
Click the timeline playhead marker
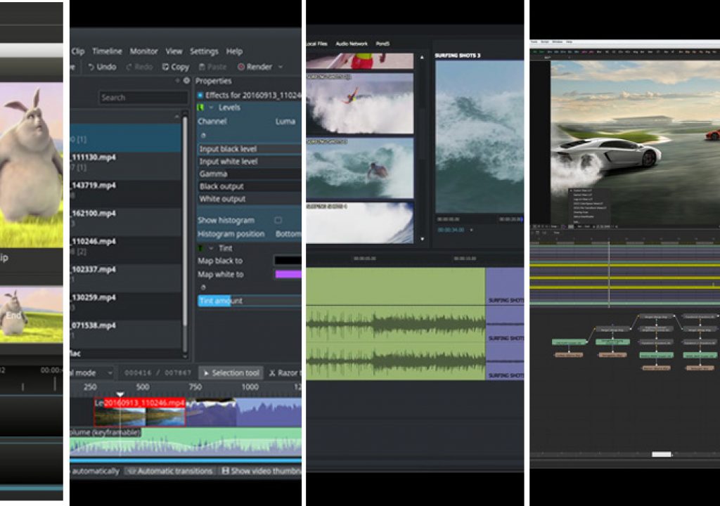[120, 394]
